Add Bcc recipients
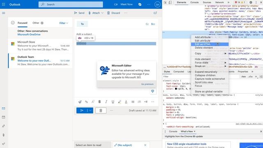 pyautogui.click(x=153, y=24)
